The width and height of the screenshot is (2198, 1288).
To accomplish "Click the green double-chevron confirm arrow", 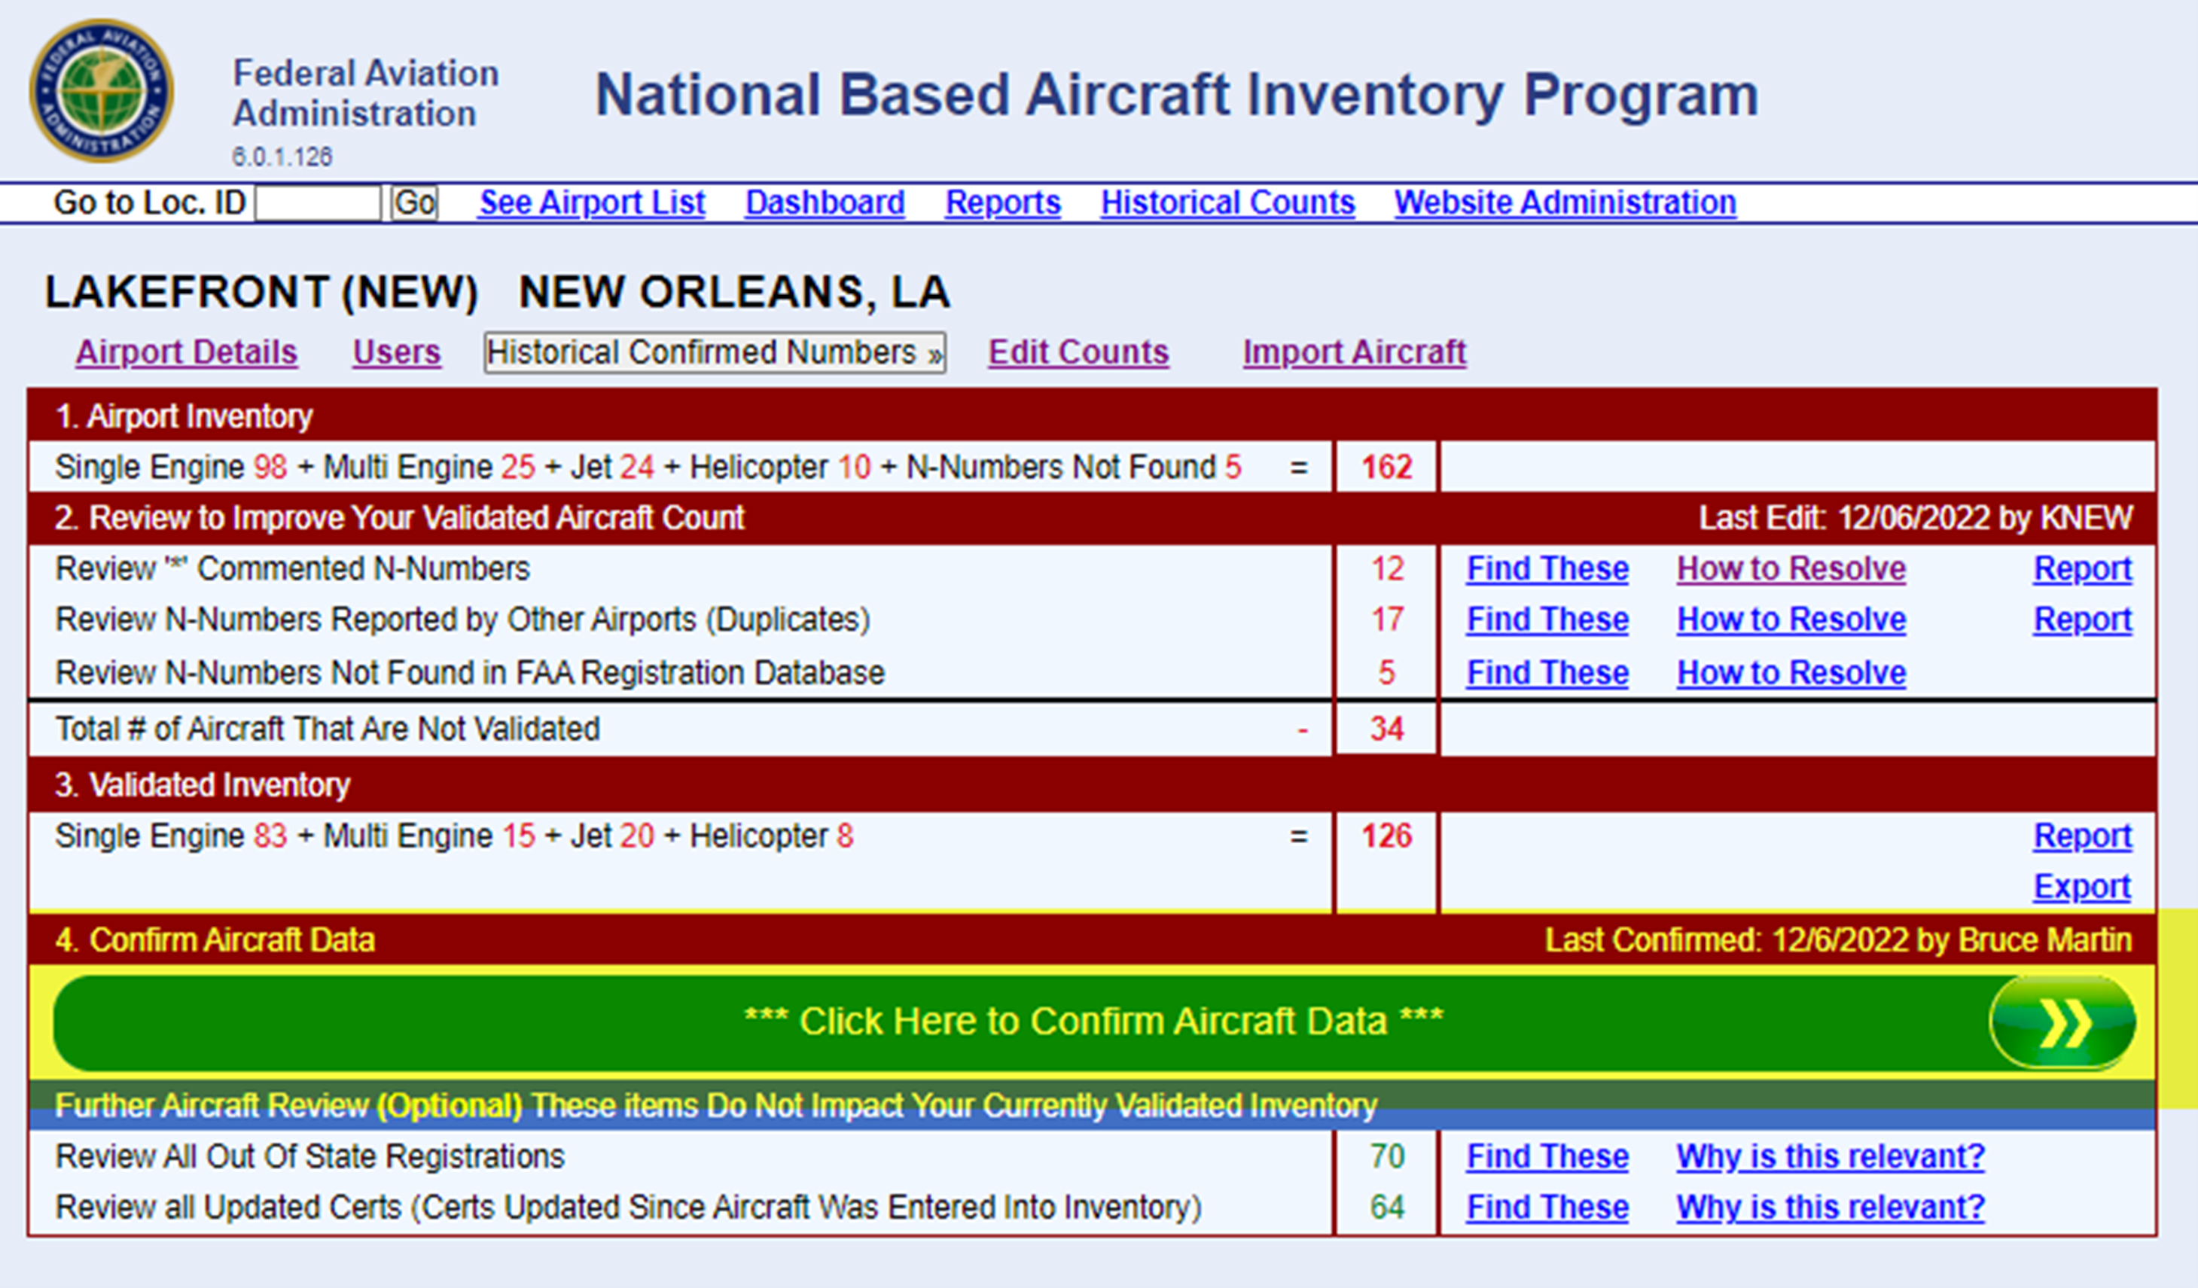I will tap(2065, 1022).
